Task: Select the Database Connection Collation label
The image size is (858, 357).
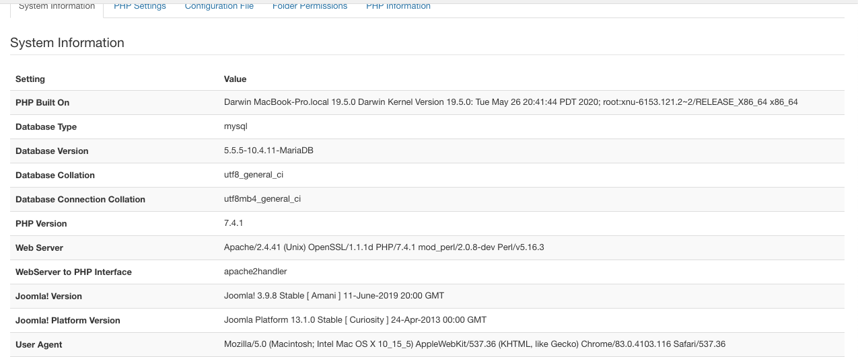Action: coord(80,200)
